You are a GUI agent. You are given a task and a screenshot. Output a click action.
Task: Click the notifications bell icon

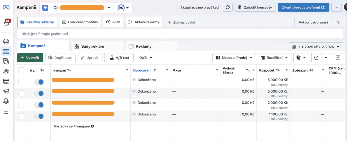(6, 24)
